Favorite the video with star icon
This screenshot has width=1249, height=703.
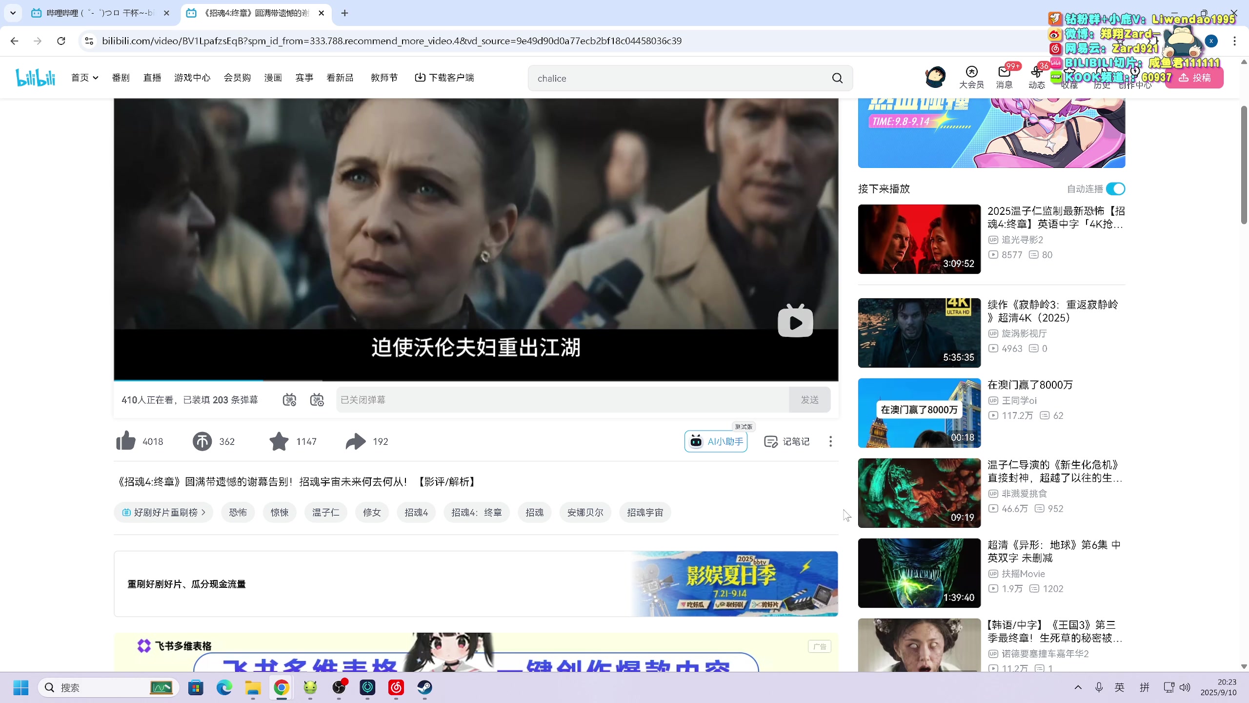point(279,441)
